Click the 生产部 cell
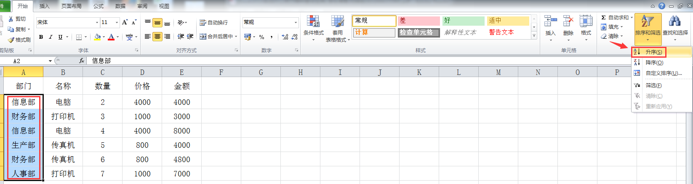 [24, 145]
